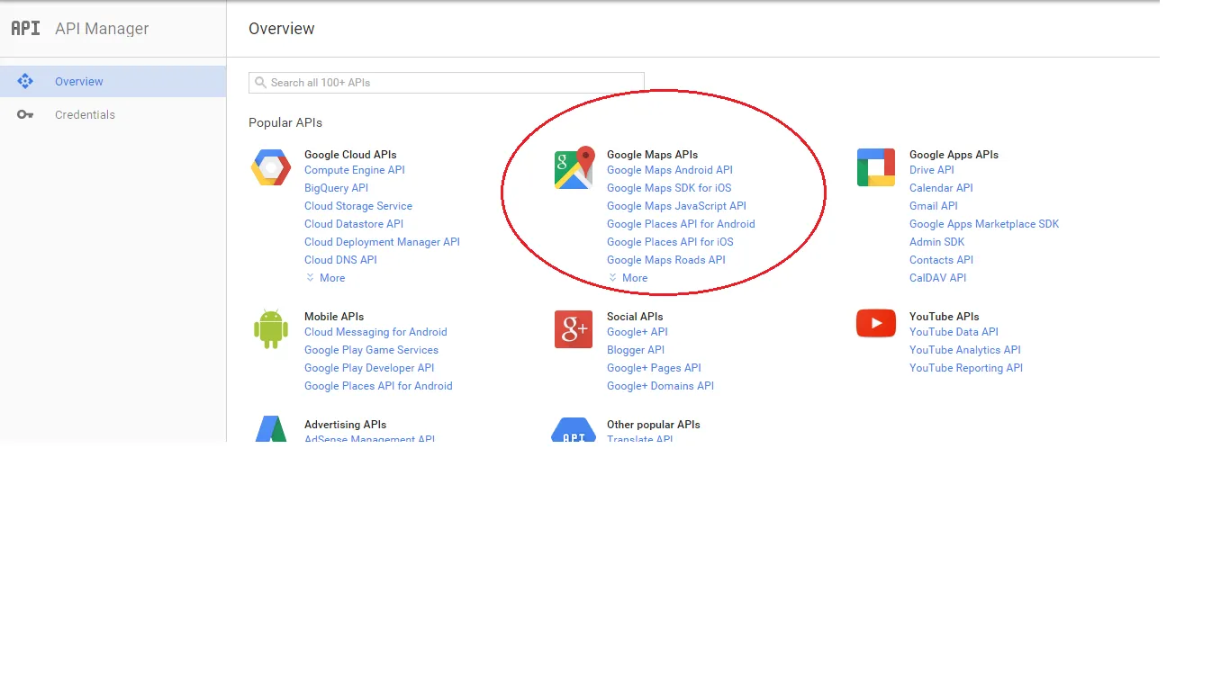Click the search magnifier icon
Screen dimensions: 1230x691
(261, 82)
